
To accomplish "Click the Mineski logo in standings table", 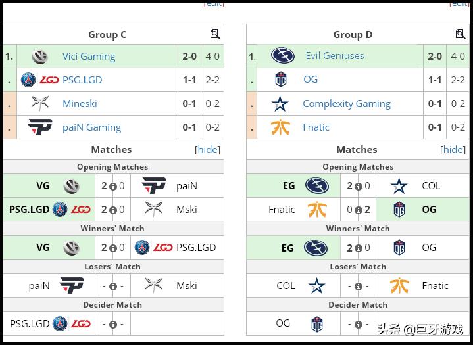I will point(40,103).
